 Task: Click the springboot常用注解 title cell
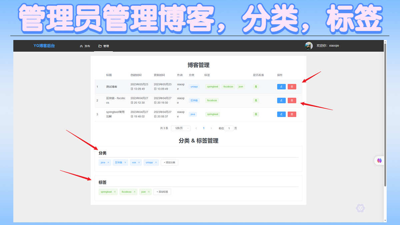115,114
